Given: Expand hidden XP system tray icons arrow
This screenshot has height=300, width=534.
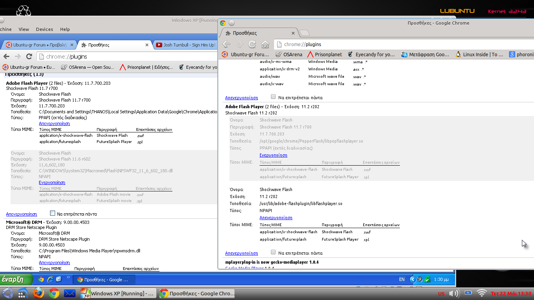Looking at the screenshot, I should point(412,279).
